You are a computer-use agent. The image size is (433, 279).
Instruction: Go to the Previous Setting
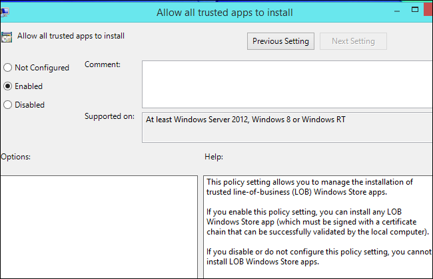(x=280, y=41)
